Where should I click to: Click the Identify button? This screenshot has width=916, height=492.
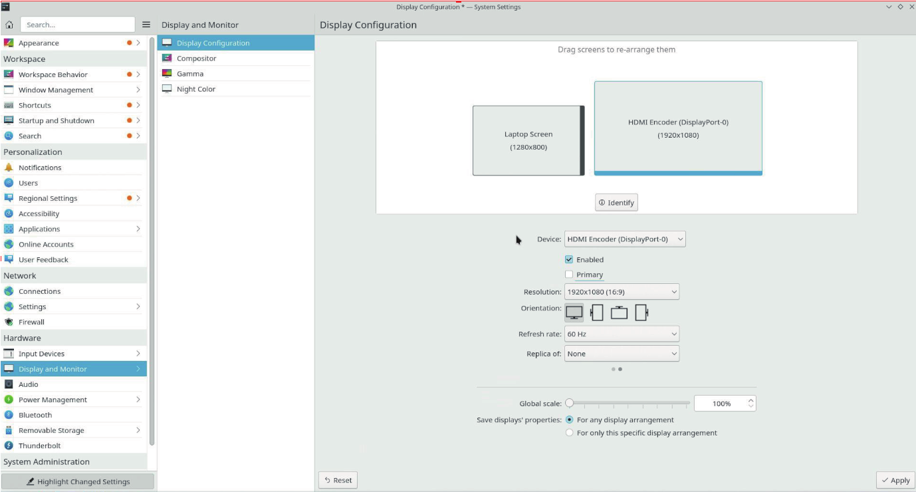coord(616,203)
